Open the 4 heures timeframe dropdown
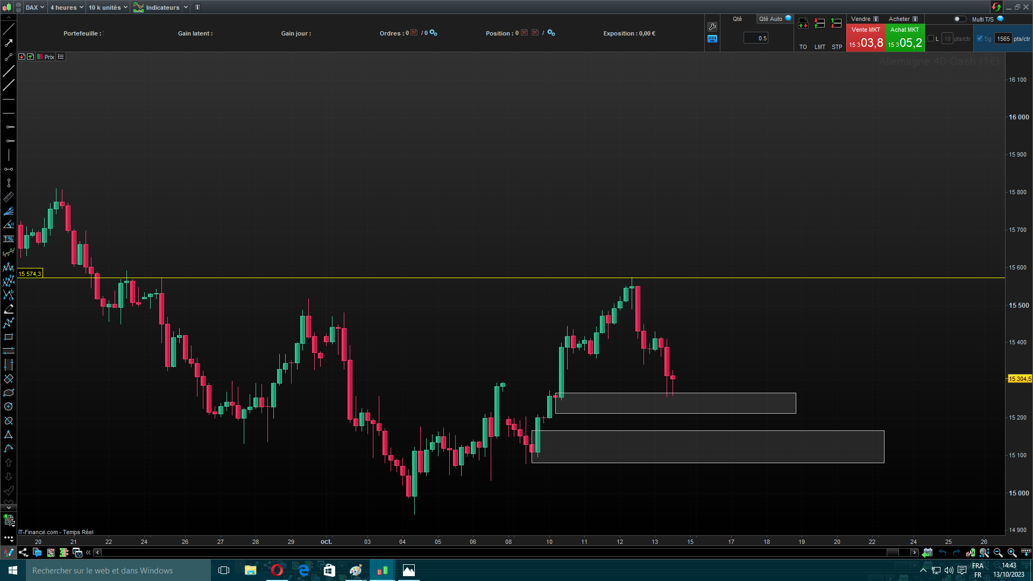This screenshot has height=581, width=1033. pyautogui.click(x=66, y=8)
